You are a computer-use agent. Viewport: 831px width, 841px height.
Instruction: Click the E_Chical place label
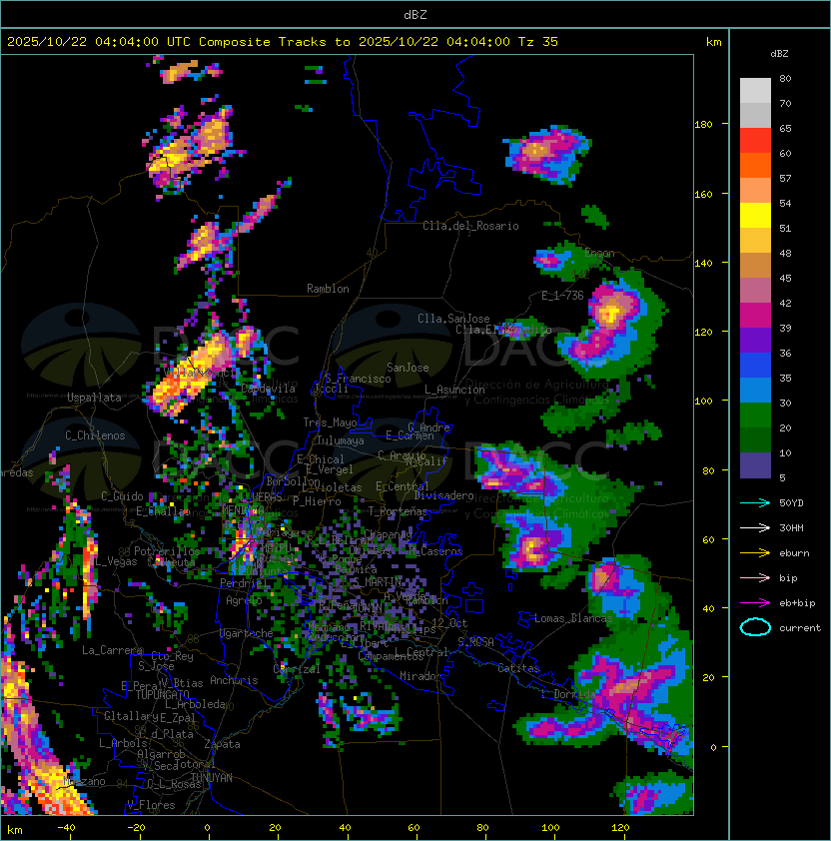(321, 460)
